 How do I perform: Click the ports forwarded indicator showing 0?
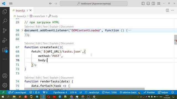(x=45, y=92)
